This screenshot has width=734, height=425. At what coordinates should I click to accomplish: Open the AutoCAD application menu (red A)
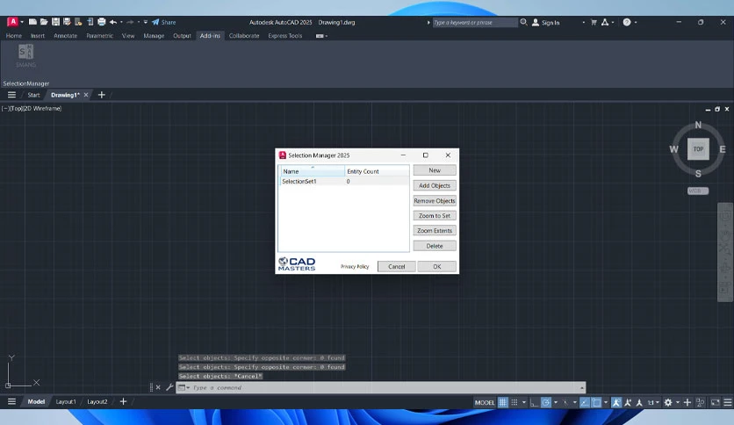12,22
